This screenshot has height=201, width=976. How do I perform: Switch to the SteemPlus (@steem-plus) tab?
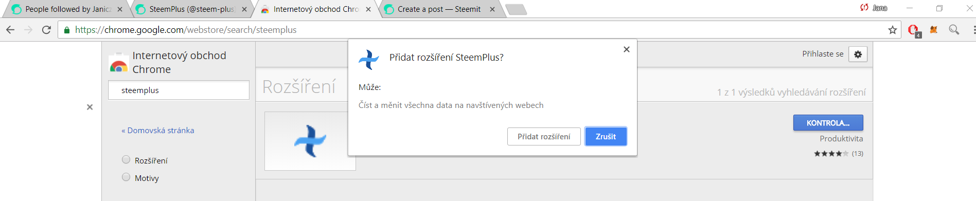191,9
